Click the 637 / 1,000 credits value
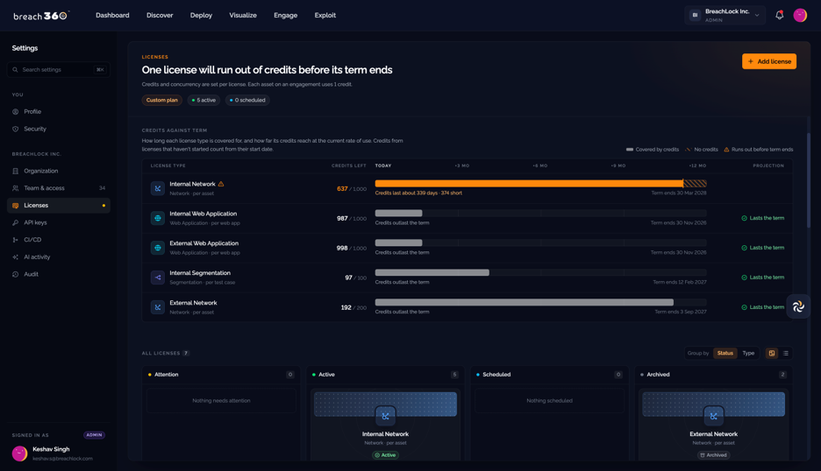This screenshot has height=471, width=821. [352, 189]
